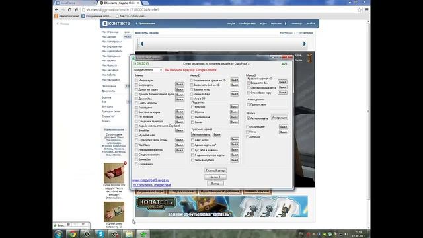The width and height of the screenshot is (423, 238).
Task: Enable the Приветствие checkbox
Action: point(249,104)
